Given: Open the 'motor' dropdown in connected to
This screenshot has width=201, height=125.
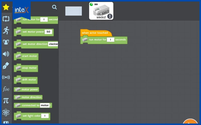Looking at the screenshot, I should 45,105.
